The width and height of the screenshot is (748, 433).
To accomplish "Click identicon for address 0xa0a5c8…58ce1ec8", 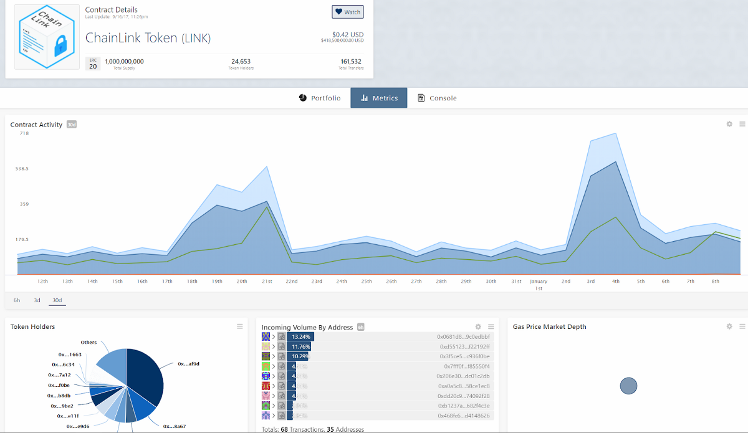I will click(x=266, y=386).
